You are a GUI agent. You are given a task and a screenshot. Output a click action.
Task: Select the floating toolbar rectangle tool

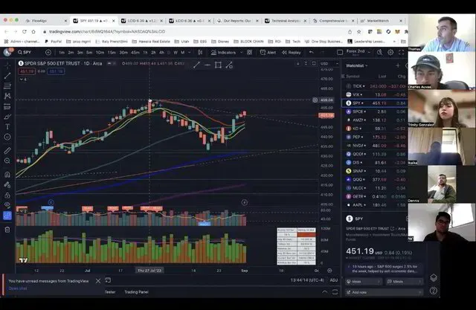(218, 65)
